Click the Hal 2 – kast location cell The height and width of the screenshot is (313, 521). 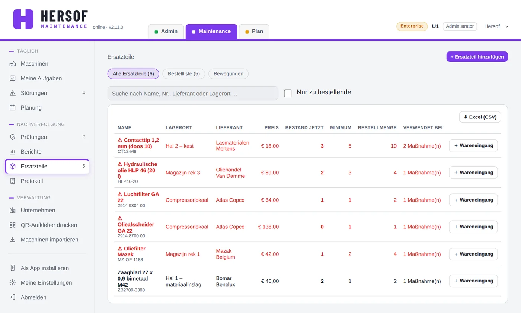(180, 146)
